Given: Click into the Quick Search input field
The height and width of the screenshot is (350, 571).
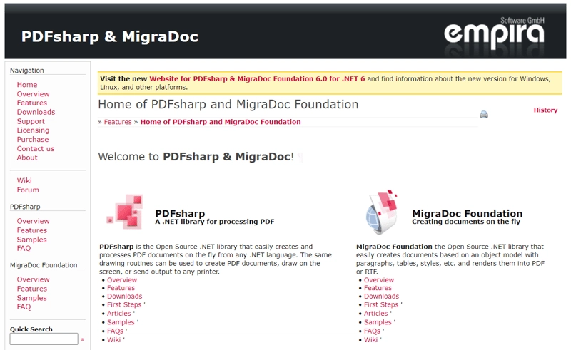Looking at the screenshot, I should 44,339.
